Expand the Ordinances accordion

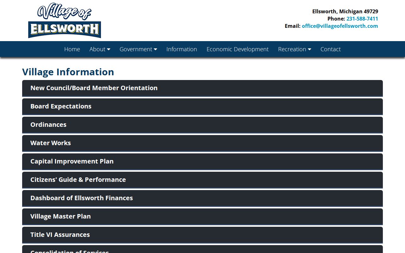pyautogui.click(x=202, y=125)
